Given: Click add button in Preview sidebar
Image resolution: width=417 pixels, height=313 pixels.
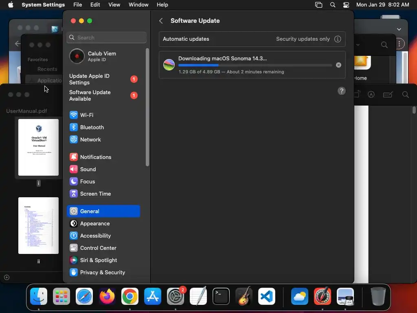Looking at the screenshot, I should (7, 277).
